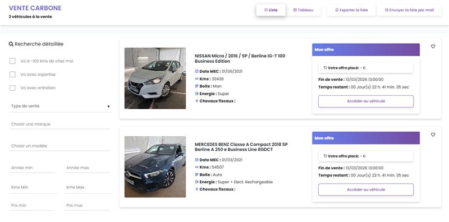Click Boite icon beside Man

197,86
